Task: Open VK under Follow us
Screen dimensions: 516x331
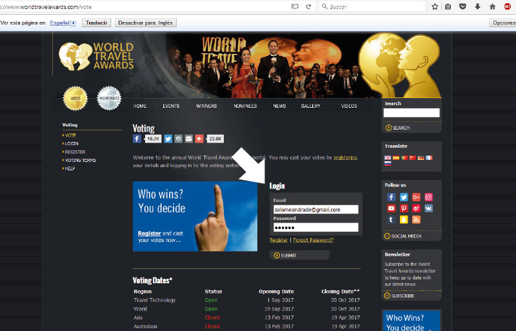Action: tap(428, 208)
